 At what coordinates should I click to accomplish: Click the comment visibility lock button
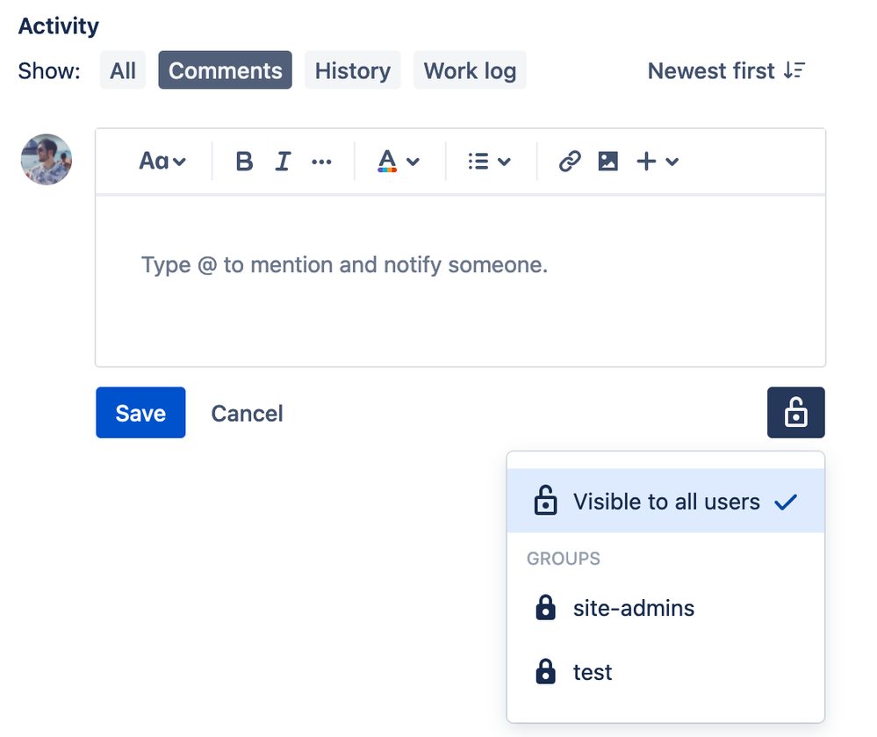click(795, 413)
